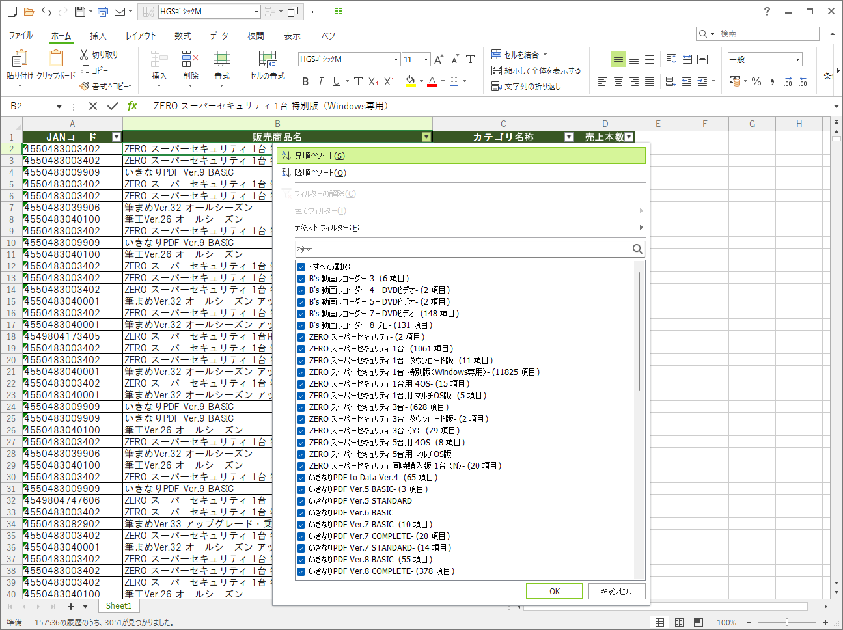
Task: Click the Italic formatting icon
Action: coord(320,81)
